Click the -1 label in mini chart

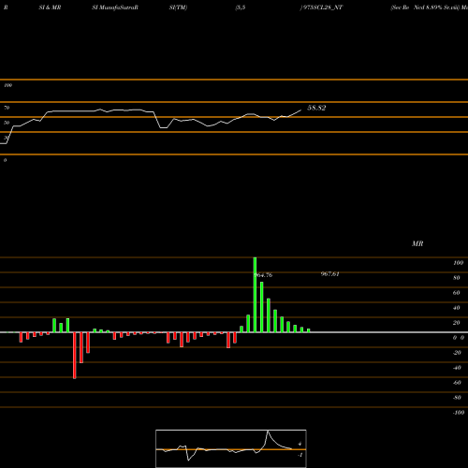300,455
